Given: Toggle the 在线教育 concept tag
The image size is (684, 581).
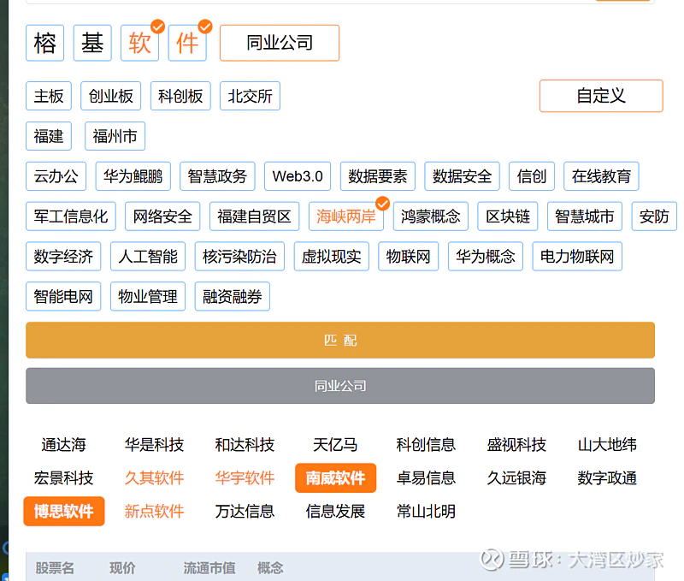Looking at the screenshot, I should [x=602, y=176].
